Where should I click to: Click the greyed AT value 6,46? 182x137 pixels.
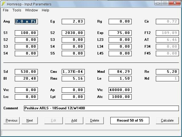167,40
